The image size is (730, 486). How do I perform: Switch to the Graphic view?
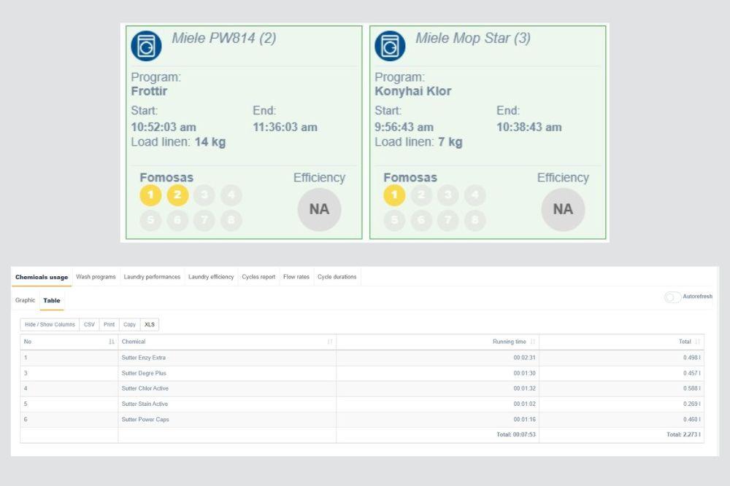[25, 300]
